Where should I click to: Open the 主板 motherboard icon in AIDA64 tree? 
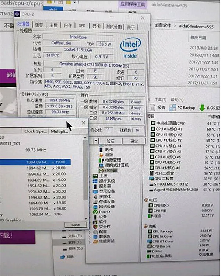(95, 176)
